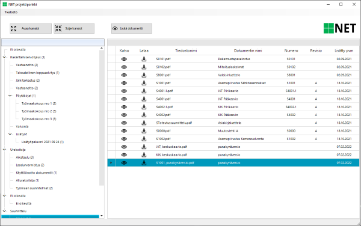
Task: Select Työmaakokous nro 3 (3) folder
Action: pos(39,119)
